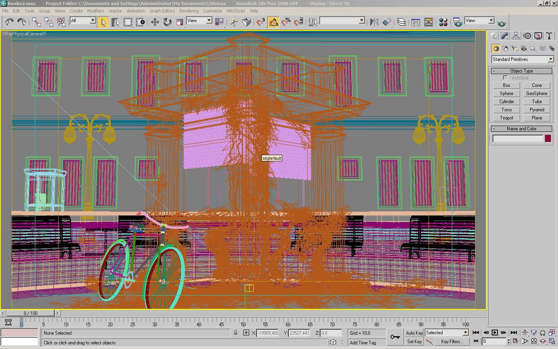This screenshot has height=349, width=558.
Task: Activate the Select Object arrow tool
Action: pyautogui.click(x=103, y=22)
